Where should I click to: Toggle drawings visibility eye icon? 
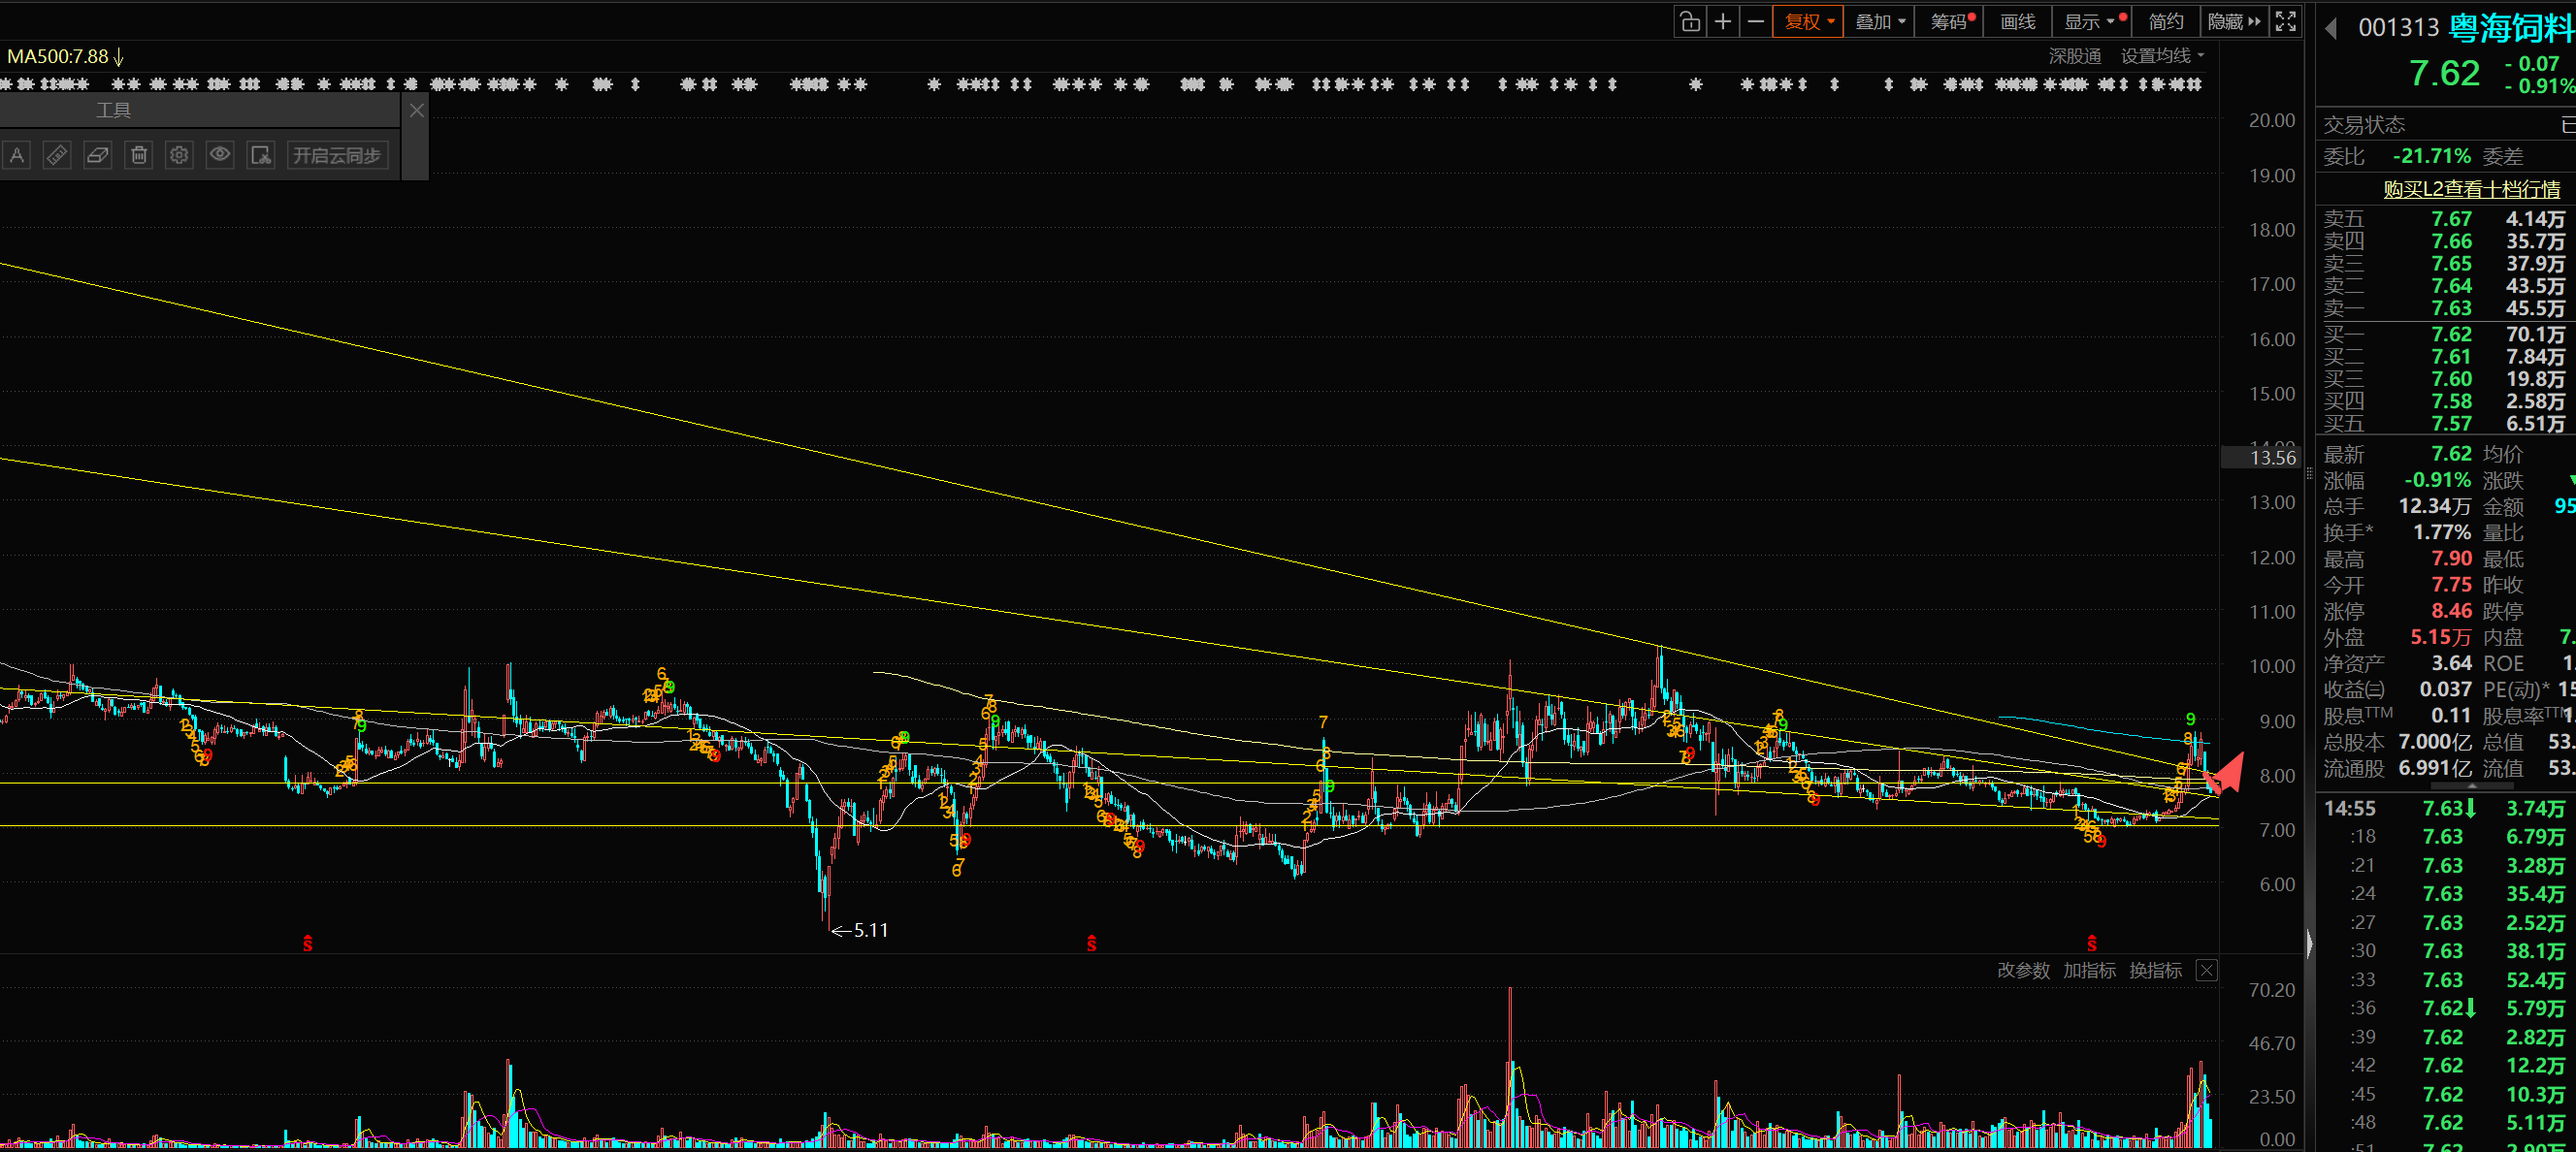[220, 155]
